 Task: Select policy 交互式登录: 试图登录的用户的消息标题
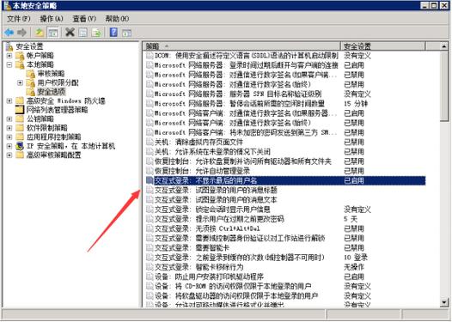[x=216, y=190]
